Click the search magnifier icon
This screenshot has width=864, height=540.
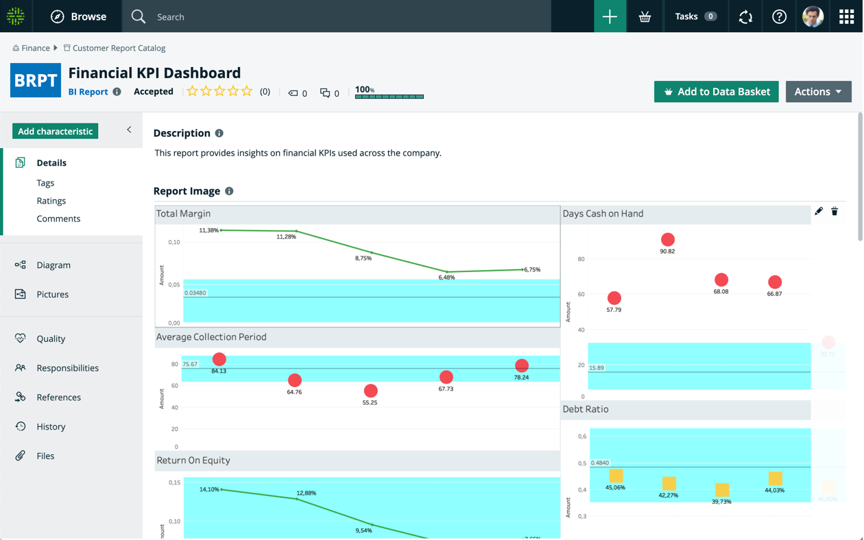(139, 16)
